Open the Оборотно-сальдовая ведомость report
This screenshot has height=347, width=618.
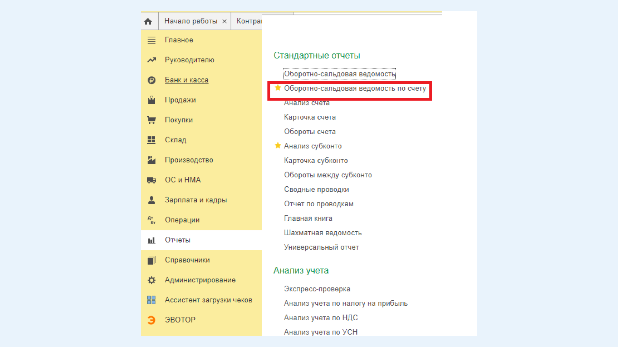[x=339, y=74]
